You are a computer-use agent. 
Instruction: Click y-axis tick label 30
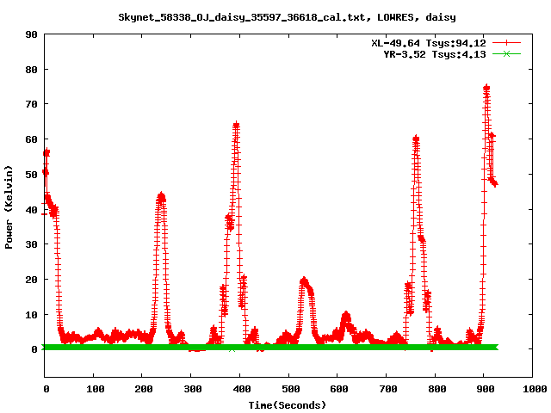coord(32,244)
